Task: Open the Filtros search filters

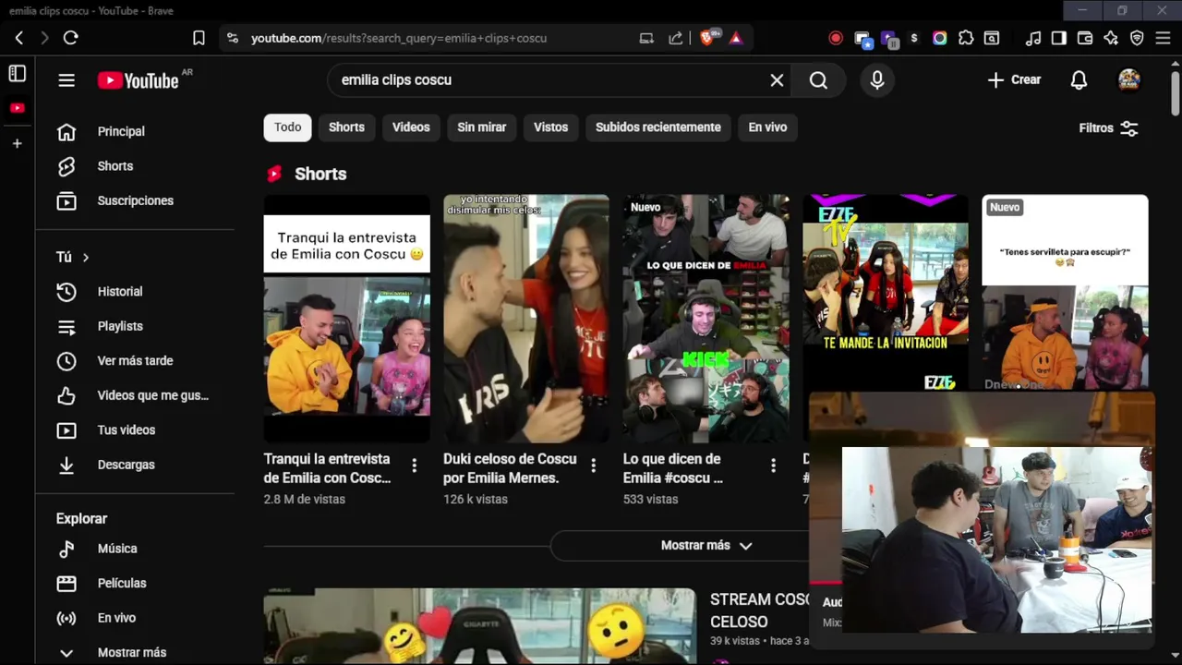Action: 1108,128
